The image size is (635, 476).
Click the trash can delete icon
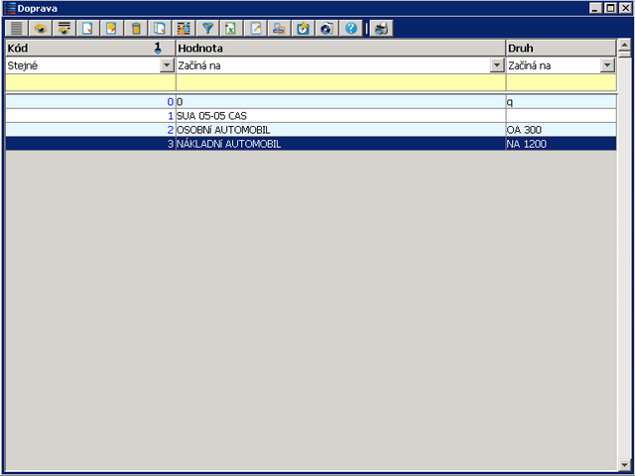(136, 28)
